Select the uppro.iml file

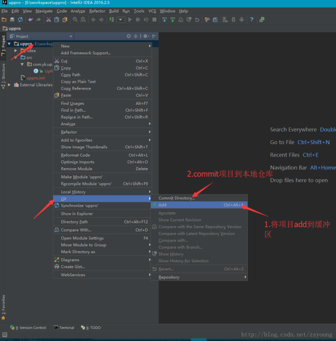pyautogui.click(x=35, y=78)
